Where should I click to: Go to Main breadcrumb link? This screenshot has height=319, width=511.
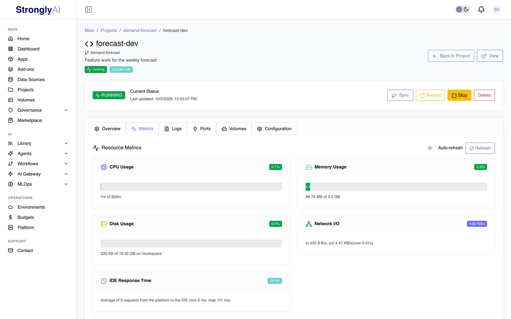coord(89,30)
